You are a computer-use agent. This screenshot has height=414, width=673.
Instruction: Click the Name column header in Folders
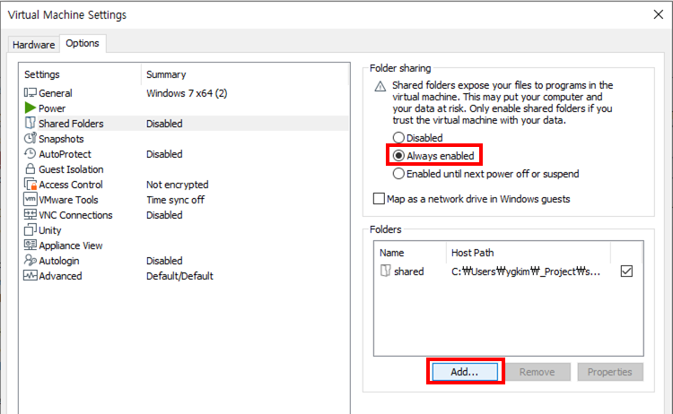coord(391,253)
